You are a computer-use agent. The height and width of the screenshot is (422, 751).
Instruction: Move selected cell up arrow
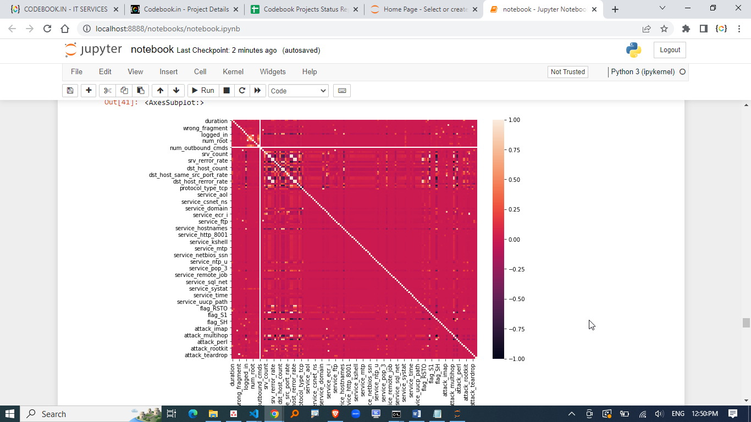click(x=160, y=91)
